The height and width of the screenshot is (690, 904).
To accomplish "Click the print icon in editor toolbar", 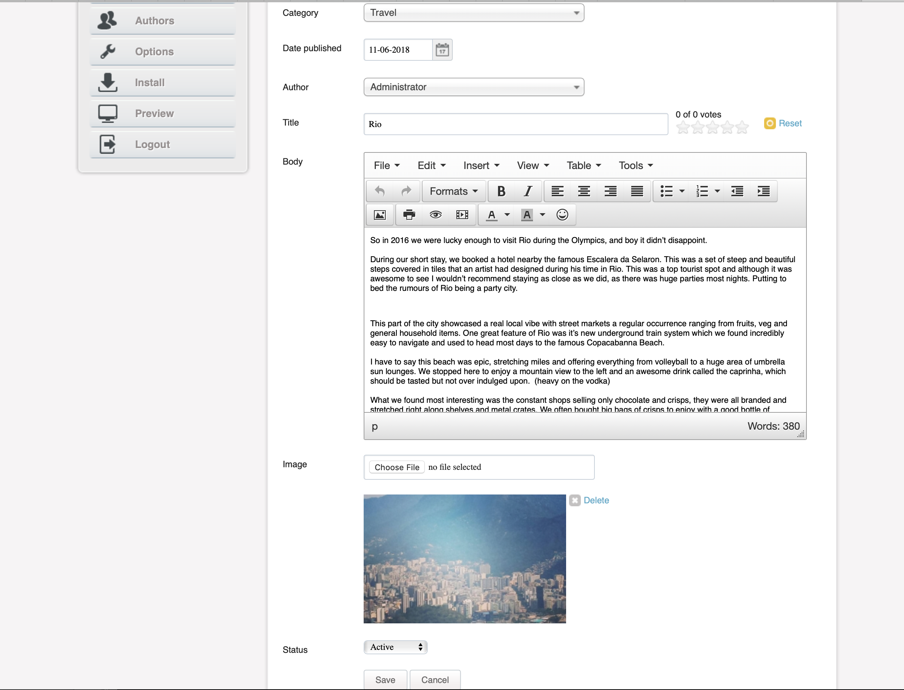I will pyautogui.click(x=409, y=215).
